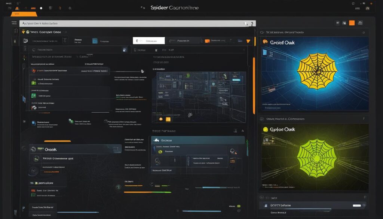
Task: Click the green row icon near bottom left
Action: pyautogui.click(x=33, y=195)
